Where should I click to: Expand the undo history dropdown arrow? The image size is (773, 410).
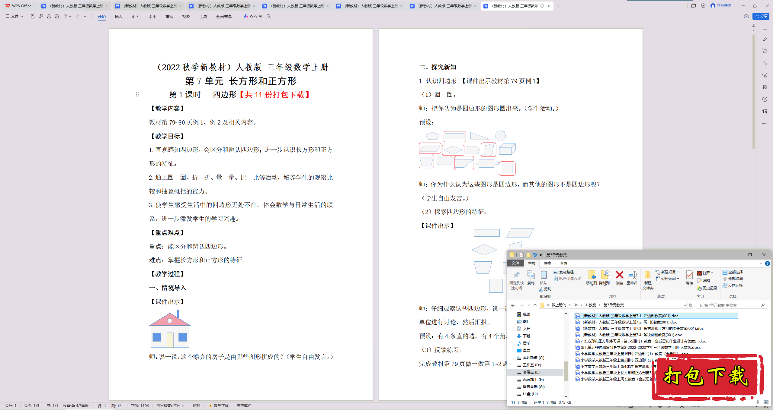(x=70, y=17)
